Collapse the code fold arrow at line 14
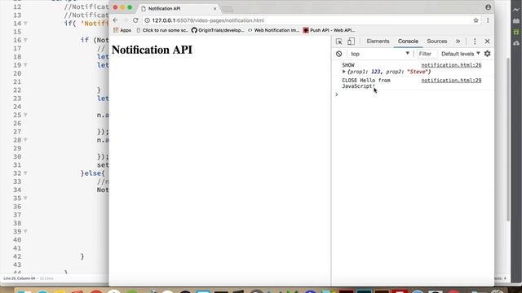Viewport: 522px width, 293px height. pos(25,24)
